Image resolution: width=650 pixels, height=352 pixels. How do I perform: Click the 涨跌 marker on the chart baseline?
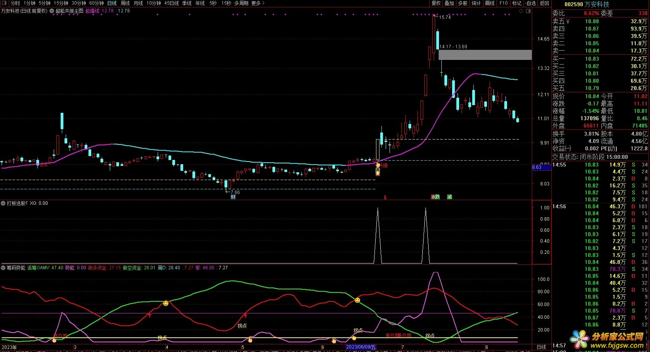click(436, 197)
